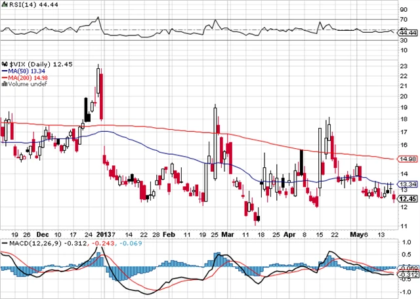Click the Apr label on date axis

(x=289, y=235)
